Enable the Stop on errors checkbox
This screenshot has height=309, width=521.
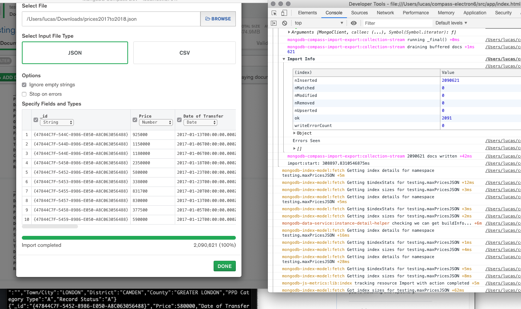[24, 94]
